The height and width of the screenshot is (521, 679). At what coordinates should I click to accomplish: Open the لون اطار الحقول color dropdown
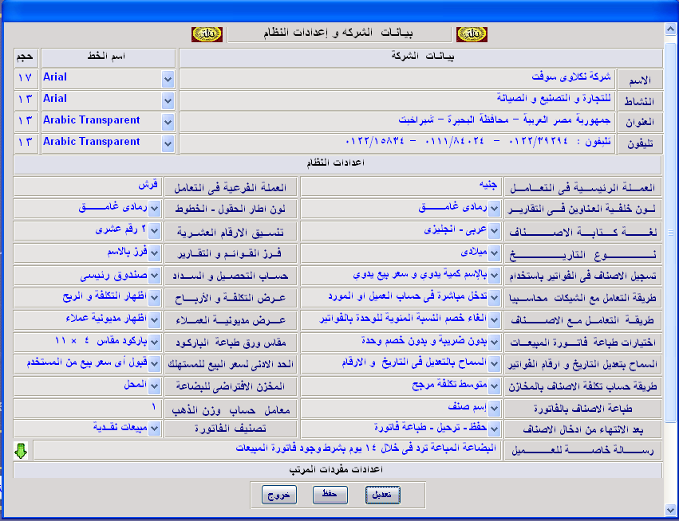[x=156, y=208]
